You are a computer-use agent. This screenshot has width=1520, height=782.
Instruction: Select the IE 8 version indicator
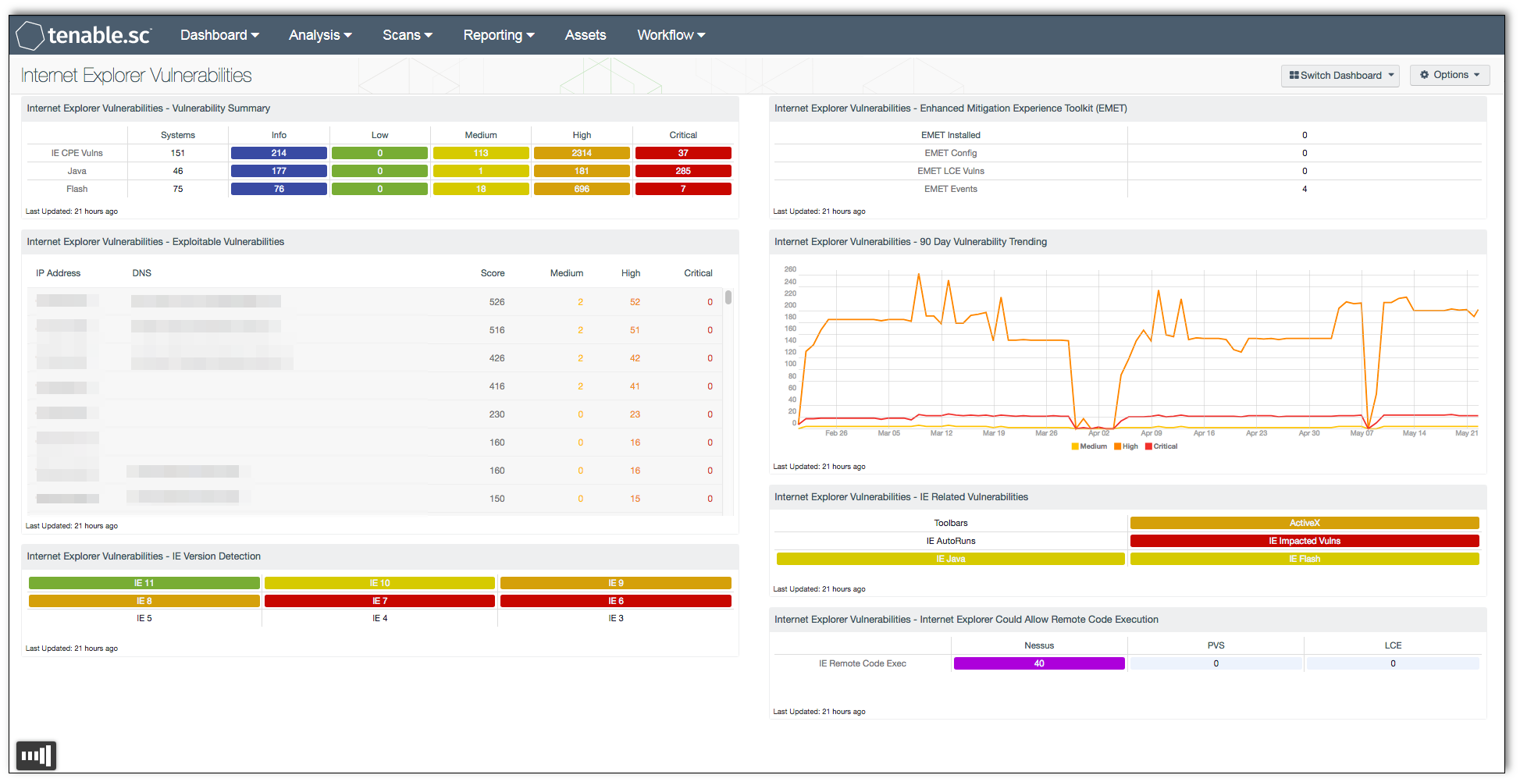144,601
